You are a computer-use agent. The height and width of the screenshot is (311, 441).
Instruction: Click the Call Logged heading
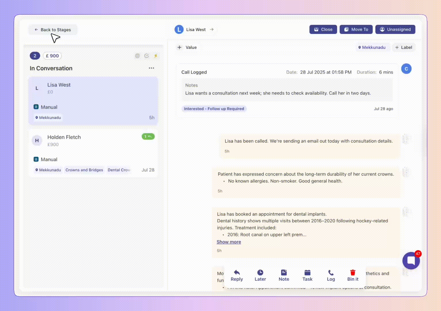coord(194,72)
